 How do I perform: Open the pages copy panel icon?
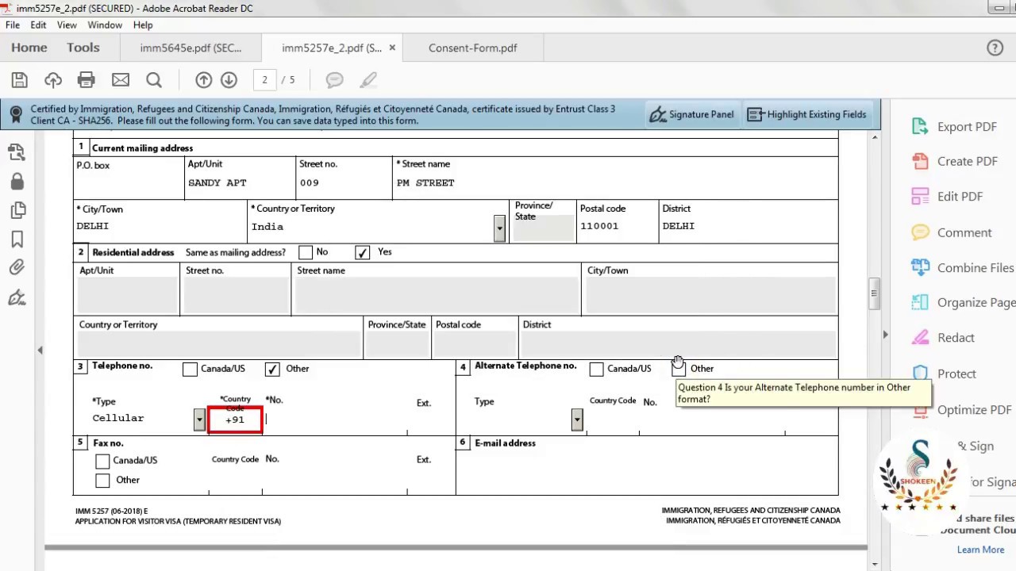pos(17,210)
